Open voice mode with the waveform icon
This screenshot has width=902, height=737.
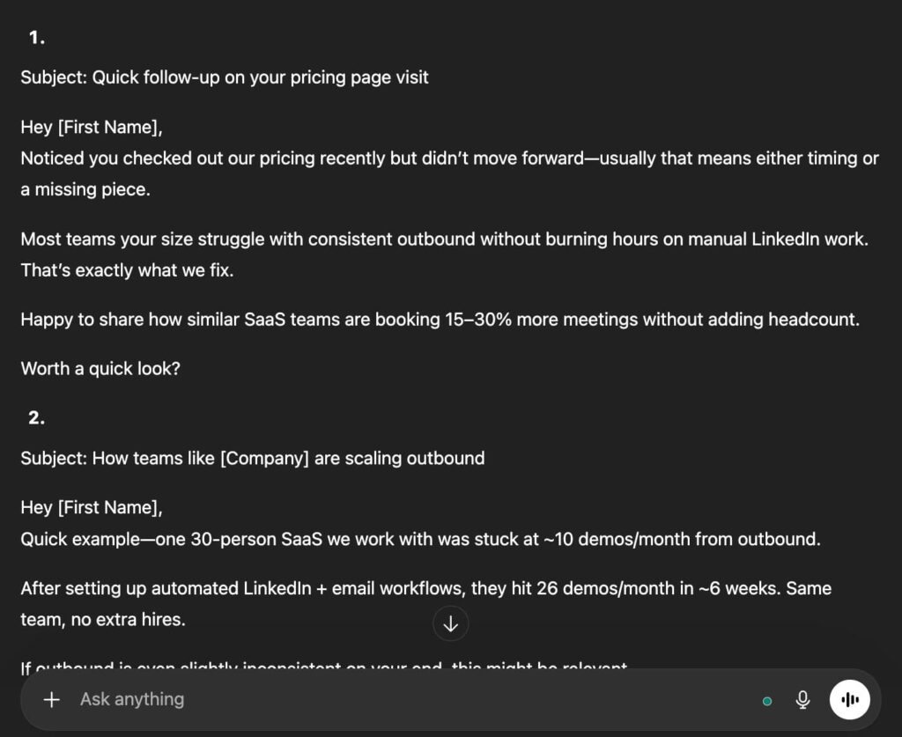[x=848, y=699]
